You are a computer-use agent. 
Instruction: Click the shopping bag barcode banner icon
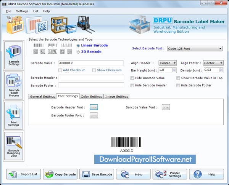pyautogui.click(x=15, y=25)
